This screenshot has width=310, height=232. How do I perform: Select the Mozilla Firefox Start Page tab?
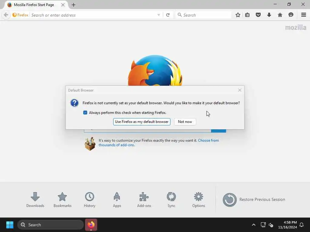click(36, 5)
